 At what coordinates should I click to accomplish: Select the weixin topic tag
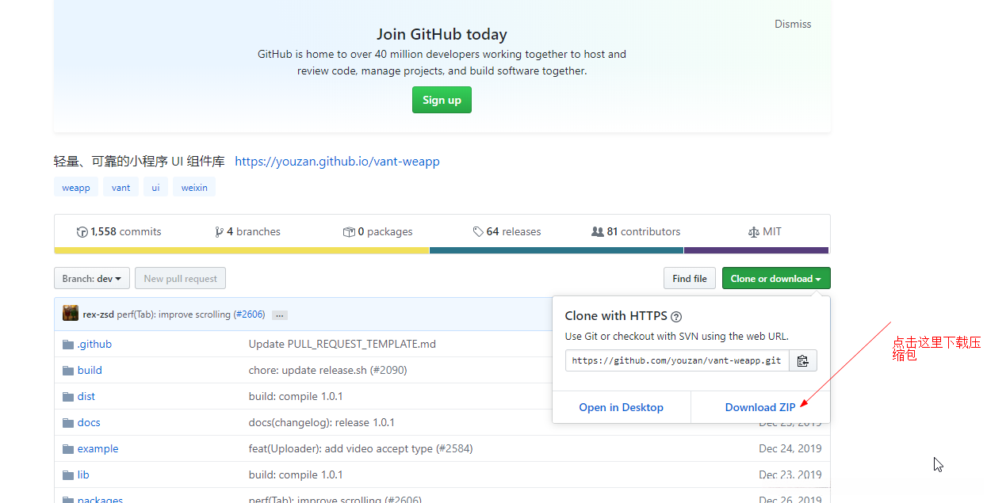(194, 188)
